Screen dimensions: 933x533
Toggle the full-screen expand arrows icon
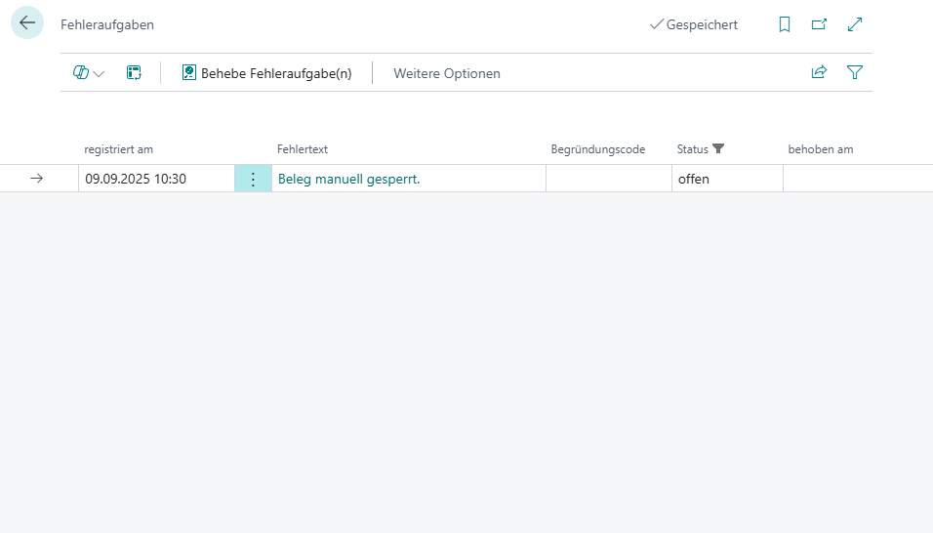click(855, 24)
